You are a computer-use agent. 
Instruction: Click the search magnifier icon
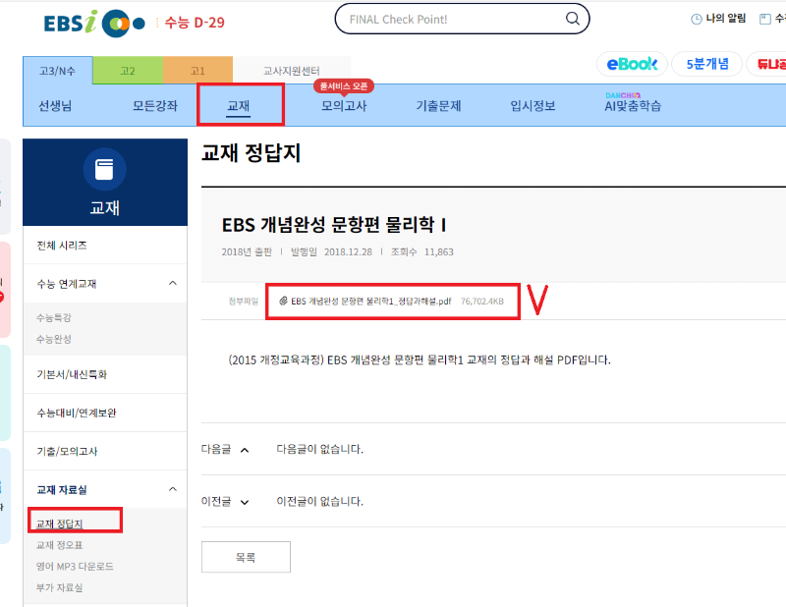pyautogui.click(x=573, y=19)
